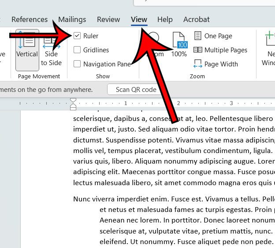Click the Scan QR code button
The height and width of the screenshot is (248, 275).
136,89
